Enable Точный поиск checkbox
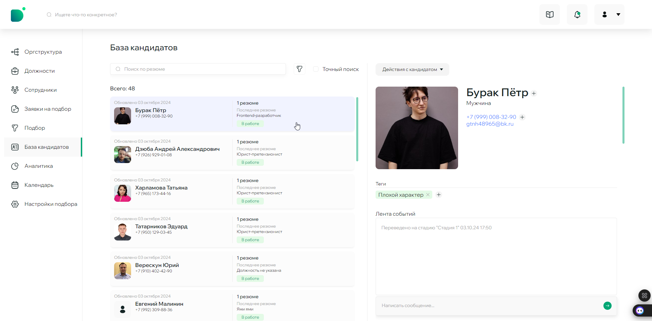The width and height of the screenshot is (652, 321). pyautogui.click(x=316, y=69)
